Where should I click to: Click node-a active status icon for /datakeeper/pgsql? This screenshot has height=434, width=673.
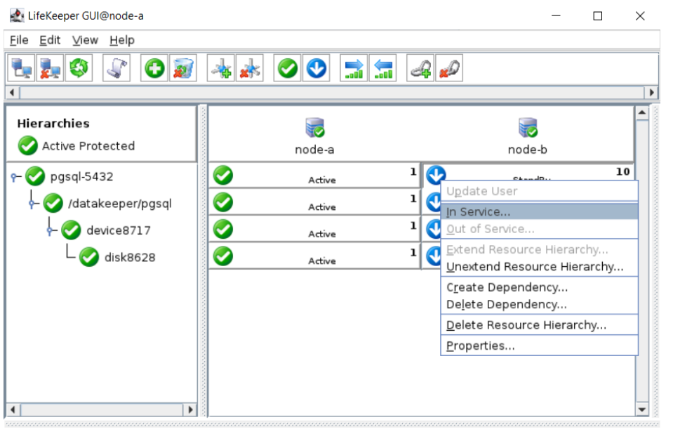[x=223, y=202]
